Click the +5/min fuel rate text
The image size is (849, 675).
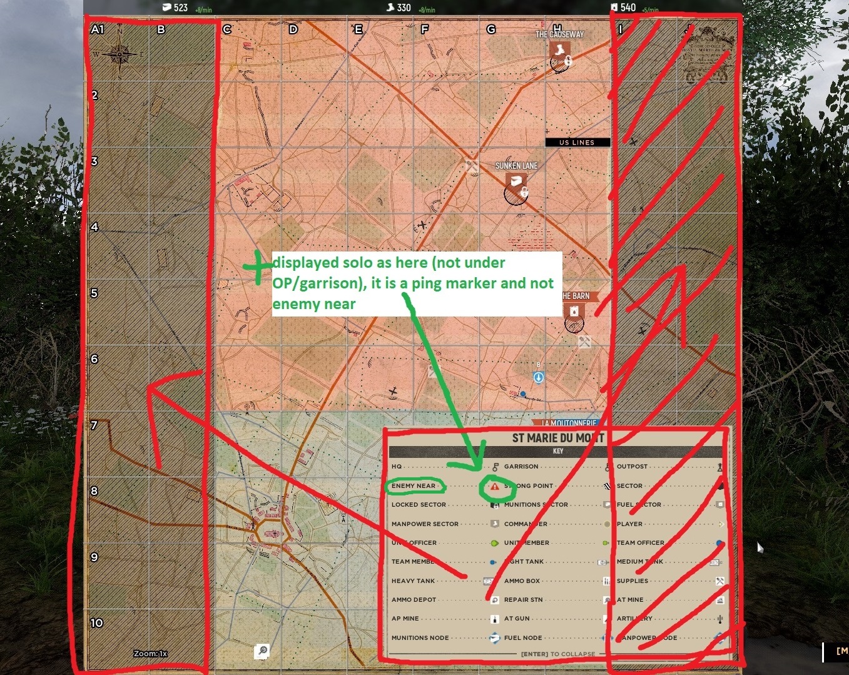coord(650,10)
